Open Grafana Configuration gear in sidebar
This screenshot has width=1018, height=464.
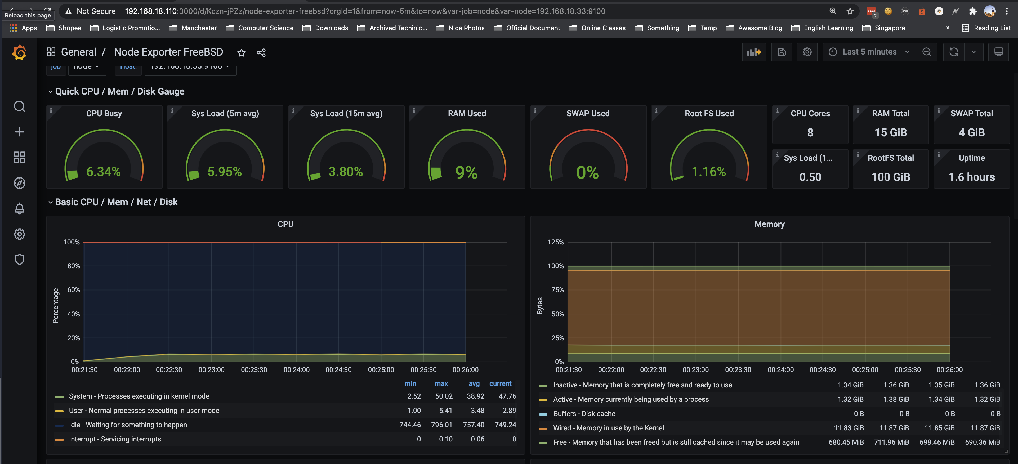[x=19, y=234]
